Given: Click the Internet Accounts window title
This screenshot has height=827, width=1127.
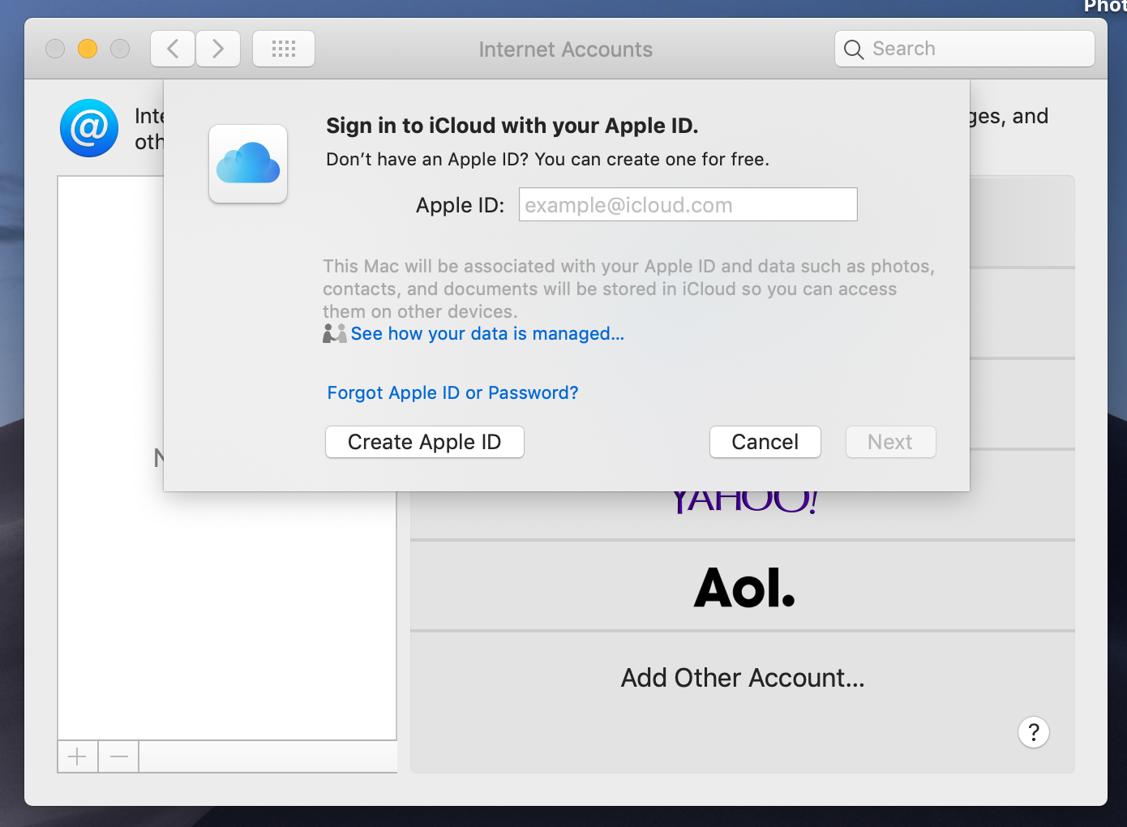Looking at the screenshot, I should pos(566,49).
